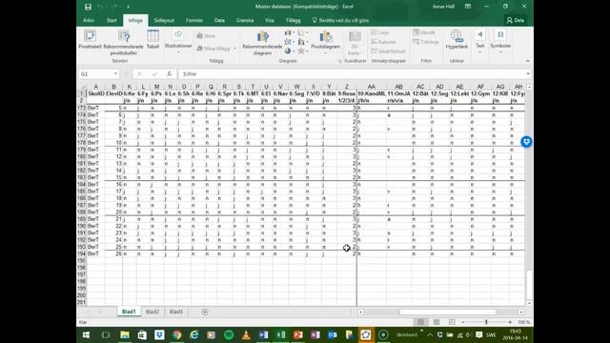Open Chrome from the taskbar
610x343 pixels.
coord(176,334)
